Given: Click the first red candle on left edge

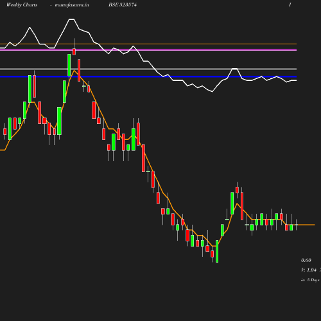Looking at the screenshot, I should pos(4,132).
